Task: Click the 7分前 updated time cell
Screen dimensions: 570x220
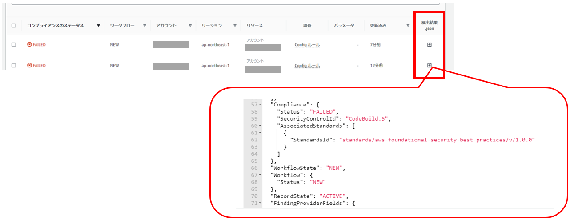Action: click(x=376, y=45)
